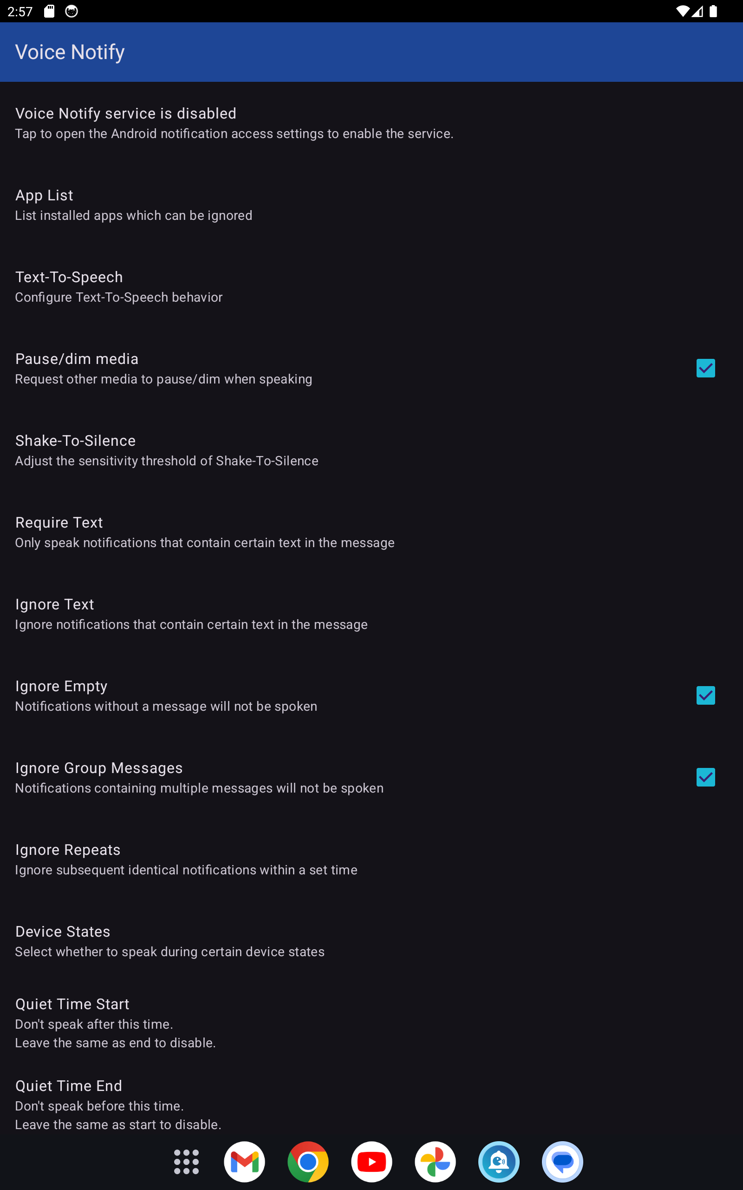This screenshot has height=1190, width=743.
Task: Set the Quiet Time Start
Action: (116, 1022)
